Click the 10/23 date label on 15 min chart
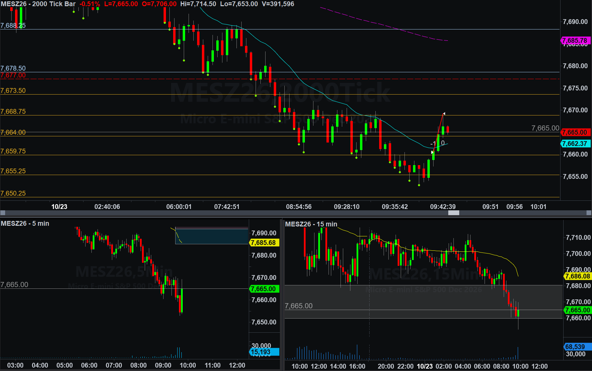 (425, 366)
